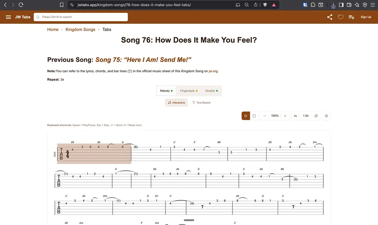Image resolution: width=378 pixels, height=225 pixels.
Task: Open the Extensions puzzle icon
Action: point(313,5)
